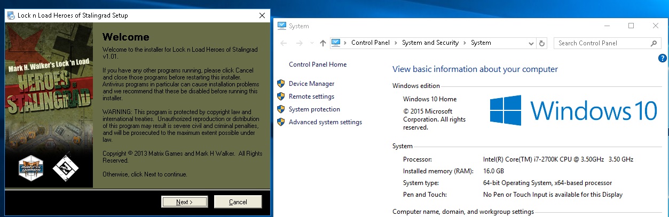
Task: Close the Lock n Load setup window
Action: point(262,15)
